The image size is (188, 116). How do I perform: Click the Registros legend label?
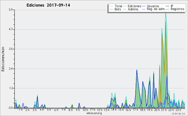[x=177, y=9]
